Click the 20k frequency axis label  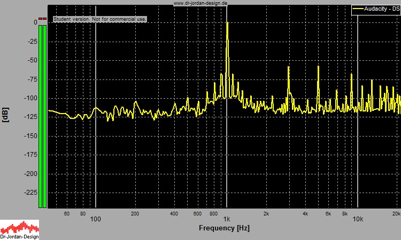[396, 214]
